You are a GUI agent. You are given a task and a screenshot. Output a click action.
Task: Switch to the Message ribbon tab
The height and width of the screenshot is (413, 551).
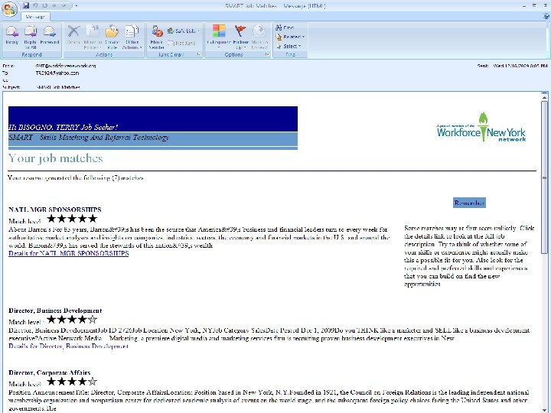[35, 17]
